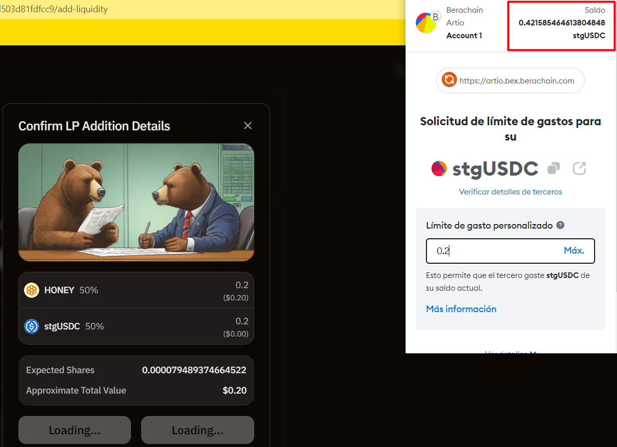Click the large stgUSDC token logo in MetaMask

tap(439, 169)
